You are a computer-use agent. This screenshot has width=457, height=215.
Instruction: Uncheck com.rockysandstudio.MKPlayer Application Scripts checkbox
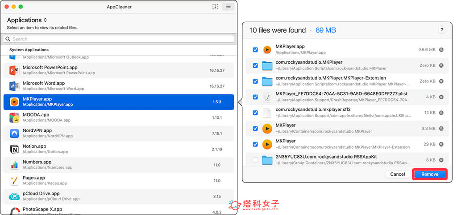pos(255,65)
